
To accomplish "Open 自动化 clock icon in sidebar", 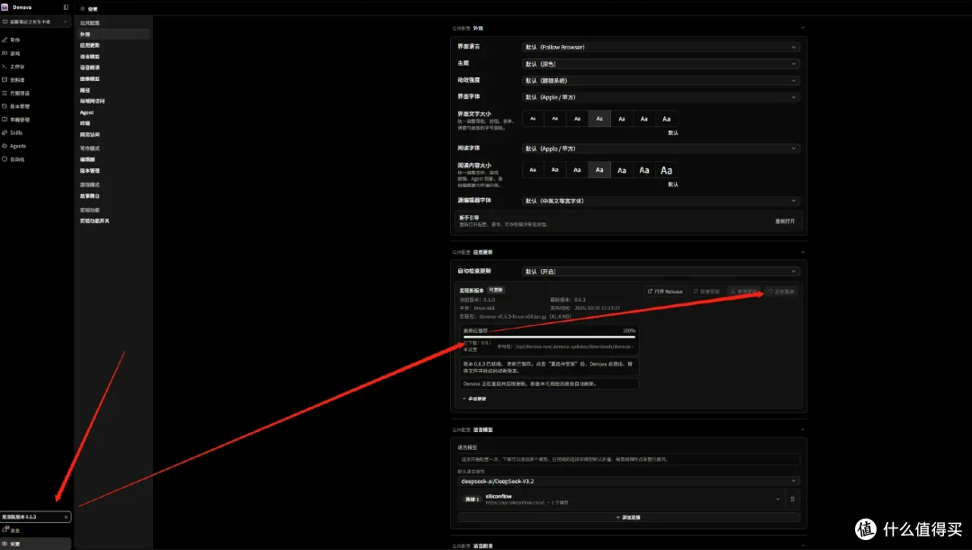I will (x=5, y=159).
